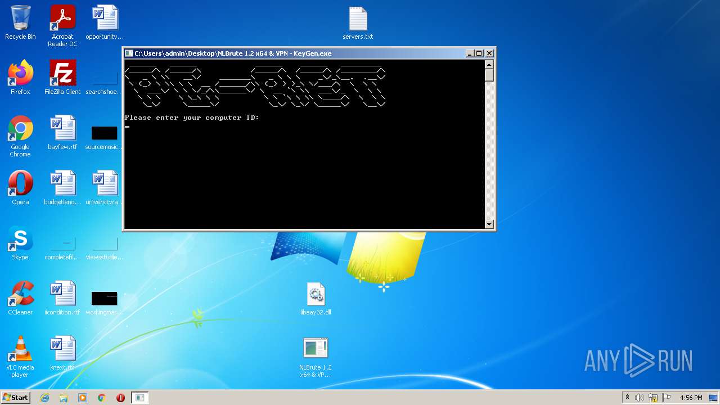Open FileZilla Client shortcut
Screen dimensions: 720x405
pyautogui.click(x=62, y=78)
